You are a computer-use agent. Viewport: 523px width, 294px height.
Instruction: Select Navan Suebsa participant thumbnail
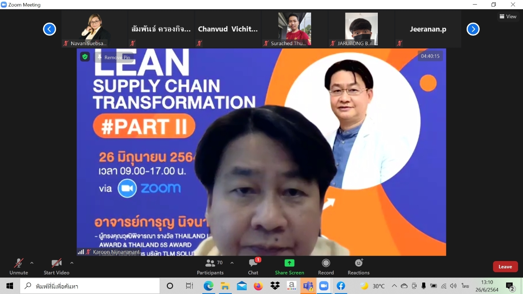coord(95,29)
